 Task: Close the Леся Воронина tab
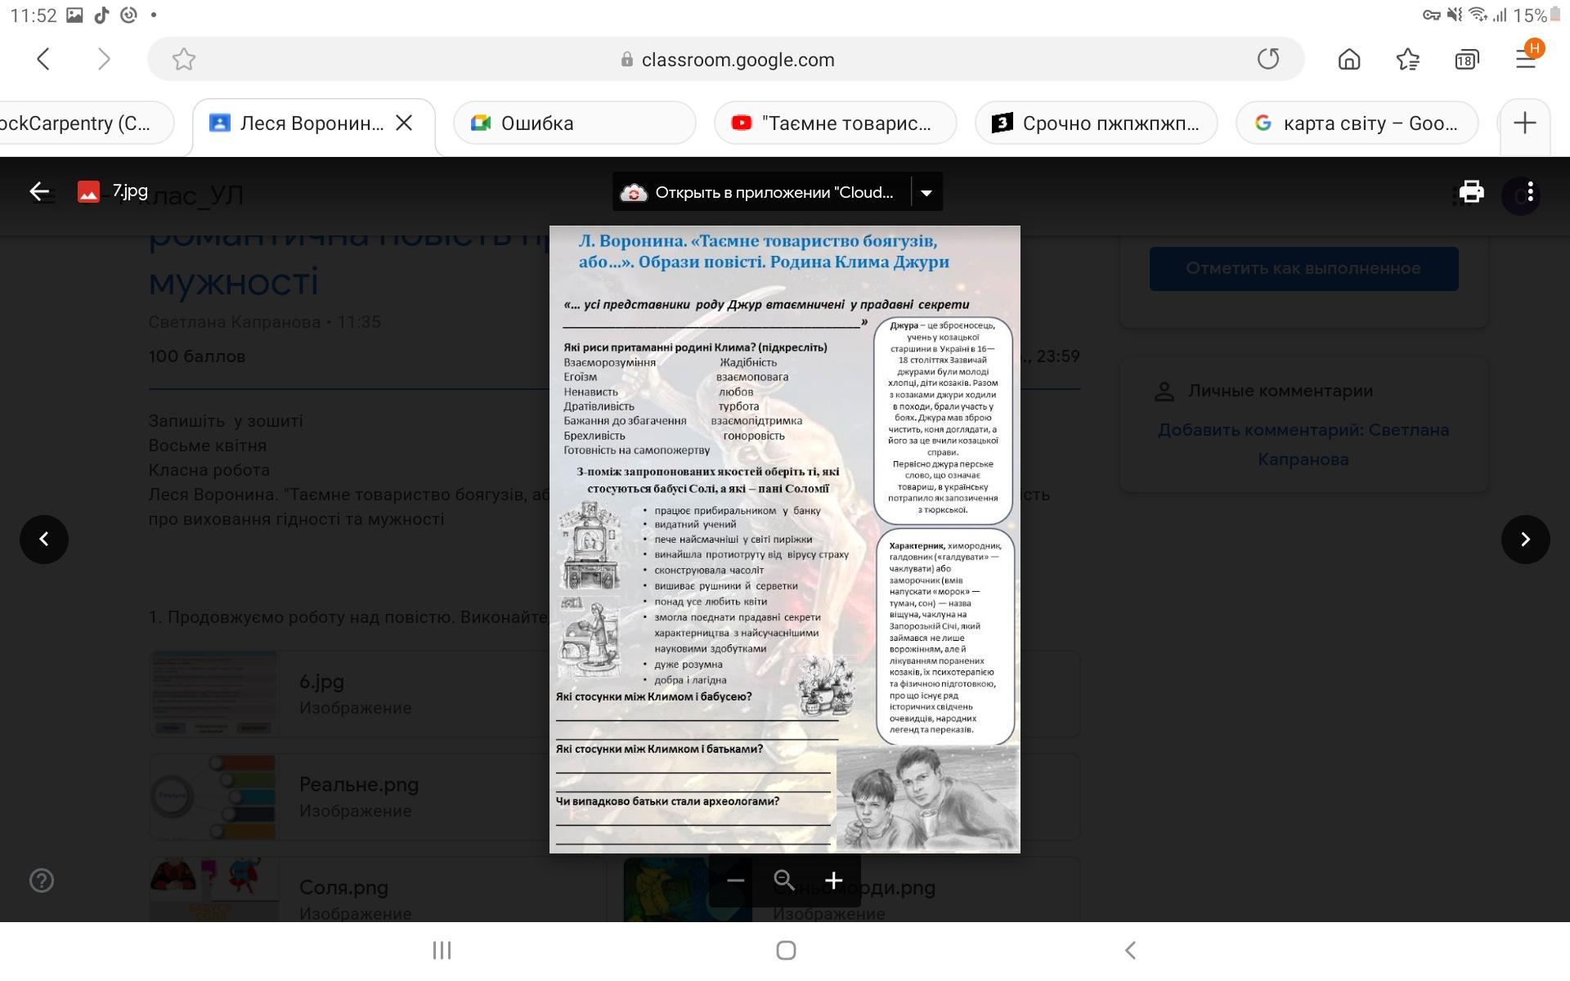404,123
